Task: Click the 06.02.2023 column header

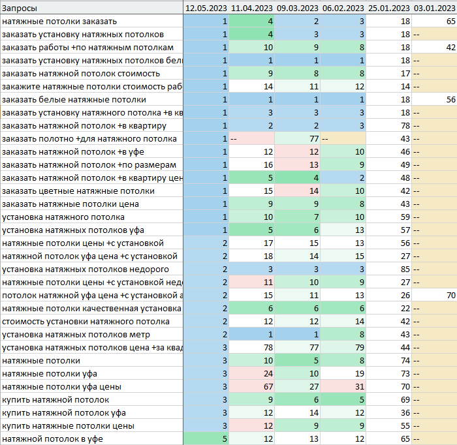Action: pos(343,8)
